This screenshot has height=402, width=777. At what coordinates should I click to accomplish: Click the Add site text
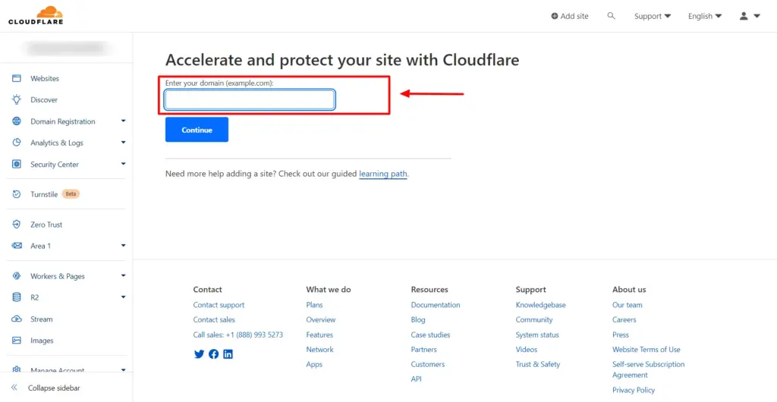tap(574, 16)
